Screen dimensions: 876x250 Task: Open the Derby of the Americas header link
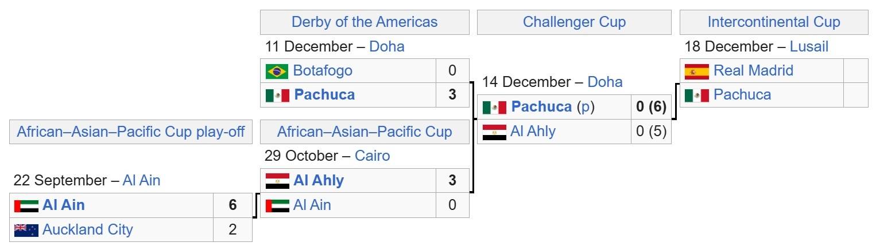[x=365, y=22]
